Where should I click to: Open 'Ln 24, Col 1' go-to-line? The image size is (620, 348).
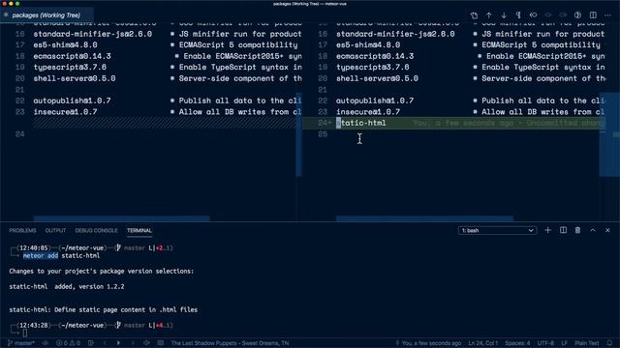pyautogui.click(x=483, y=343)
